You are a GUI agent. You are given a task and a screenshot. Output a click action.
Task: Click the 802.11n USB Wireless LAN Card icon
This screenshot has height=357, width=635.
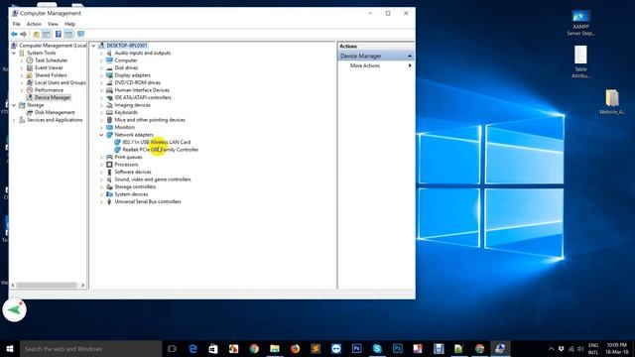[117, 142]
